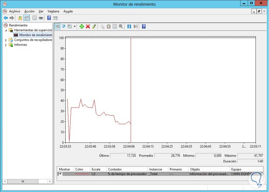Click the paste counter list icon
This screenshot has width=269, height=192.
tap(109, 26)
